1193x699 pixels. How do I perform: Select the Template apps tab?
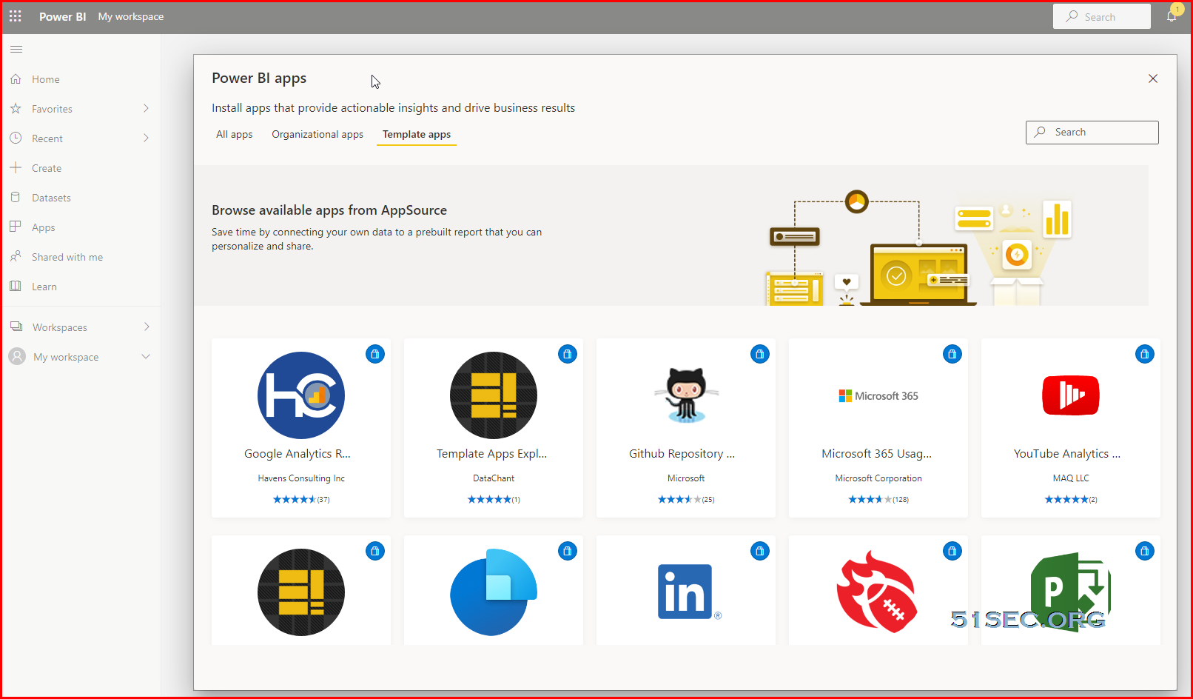(x=417, y=134)
